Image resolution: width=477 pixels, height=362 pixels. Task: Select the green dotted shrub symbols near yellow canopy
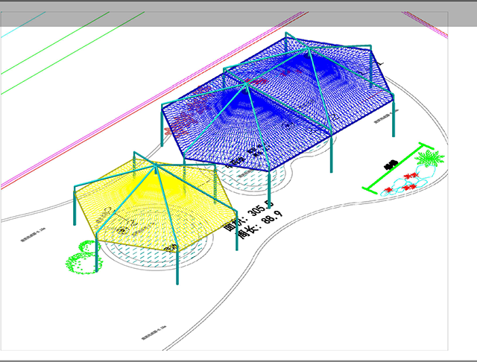point(84,257)
